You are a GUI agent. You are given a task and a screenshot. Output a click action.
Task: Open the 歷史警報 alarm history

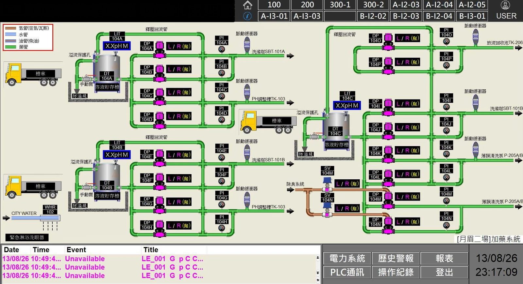[396, 259]
